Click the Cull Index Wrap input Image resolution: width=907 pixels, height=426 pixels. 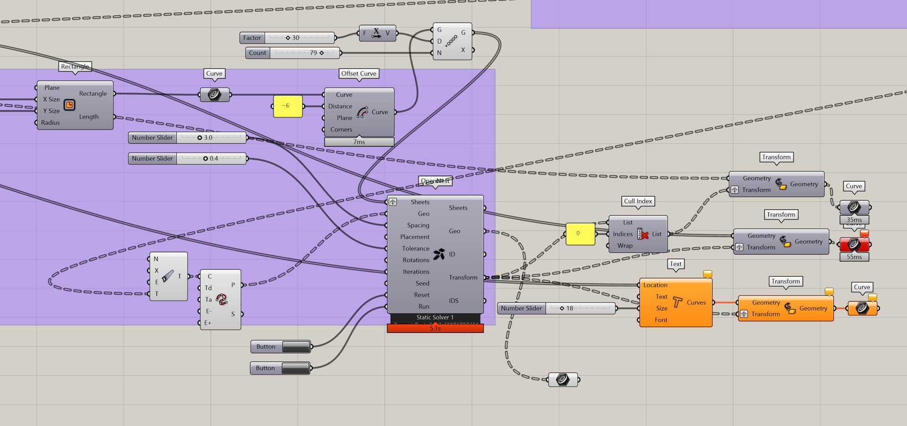point(625,246)
